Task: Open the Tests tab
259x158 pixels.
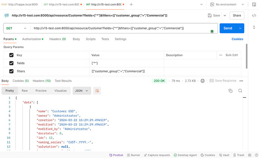Action: pos(105,39)
